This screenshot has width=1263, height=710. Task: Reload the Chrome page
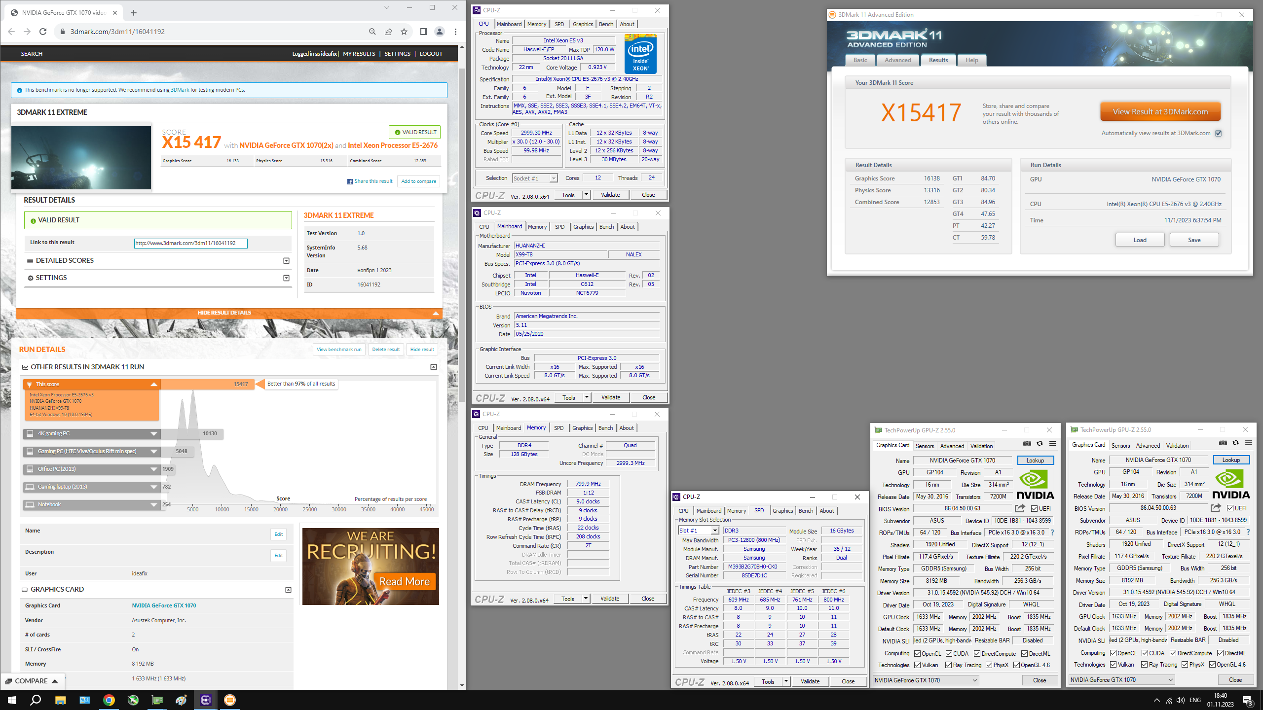pos(43,32)
